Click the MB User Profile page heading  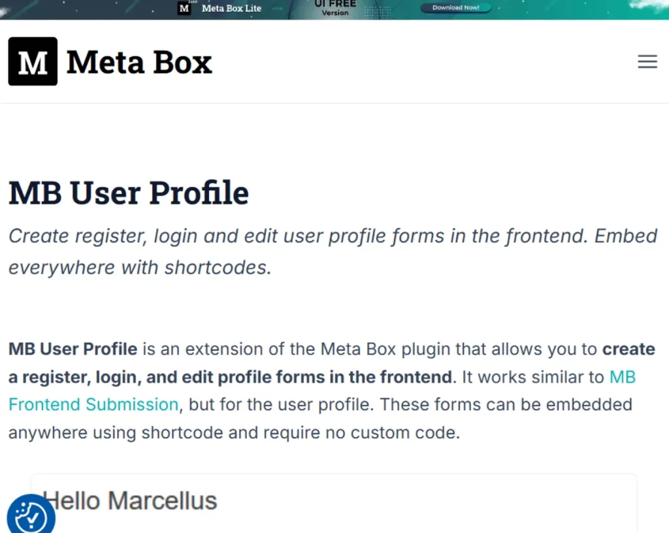pos(129,193)
